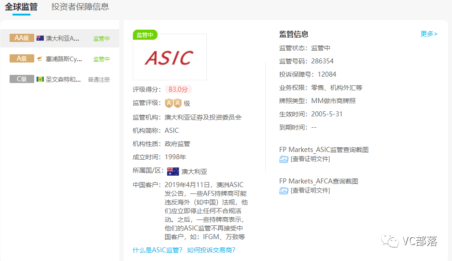Screen dimensions: 452x261
Task: Click the 政府监管 institution type
Action: [x=177, y=144]
